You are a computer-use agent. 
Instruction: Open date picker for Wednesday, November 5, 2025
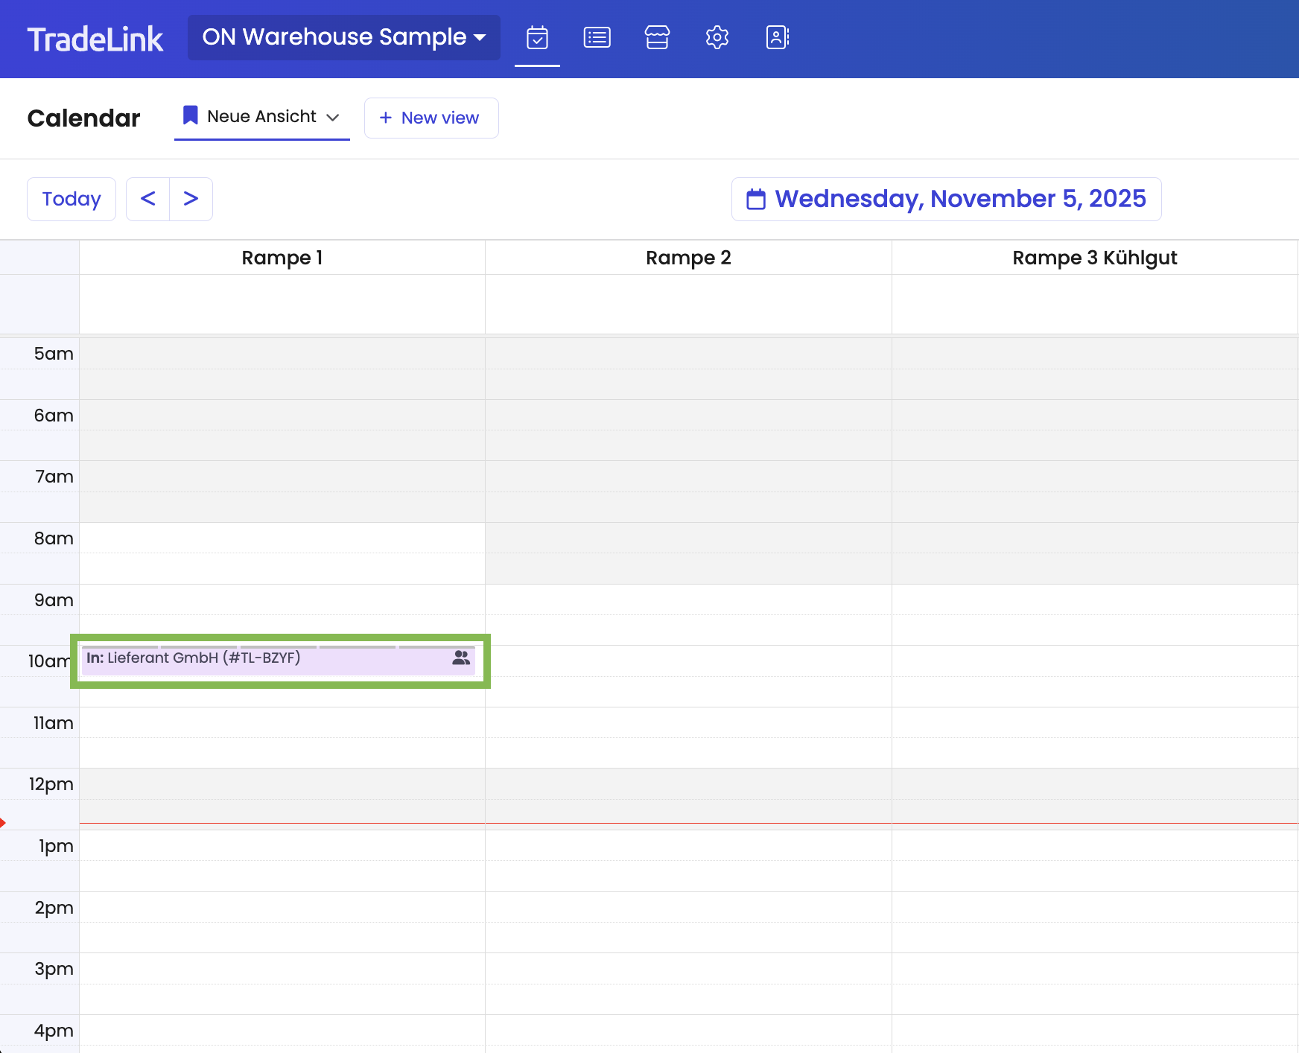point(946,199)
